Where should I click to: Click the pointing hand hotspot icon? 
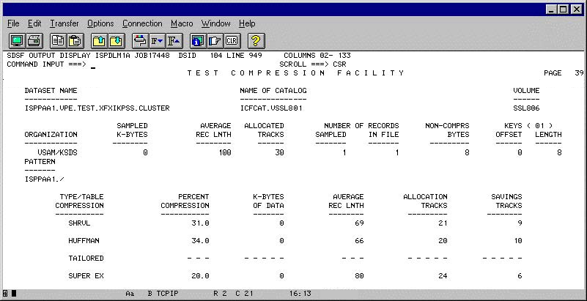[215, 40]
